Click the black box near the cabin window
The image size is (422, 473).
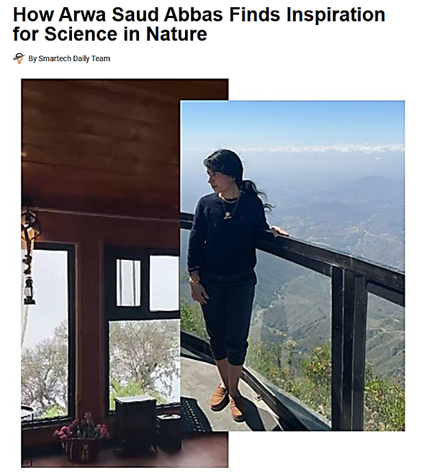coord(135,423)
